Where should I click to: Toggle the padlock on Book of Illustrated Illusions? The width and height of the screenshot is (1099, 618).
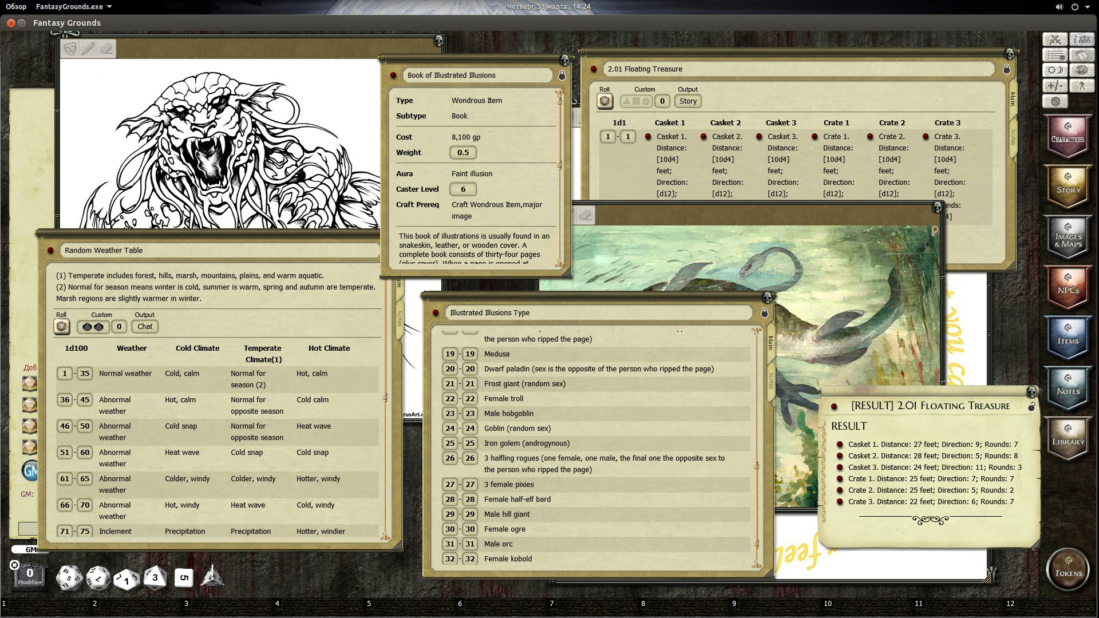tap(561, 75)
